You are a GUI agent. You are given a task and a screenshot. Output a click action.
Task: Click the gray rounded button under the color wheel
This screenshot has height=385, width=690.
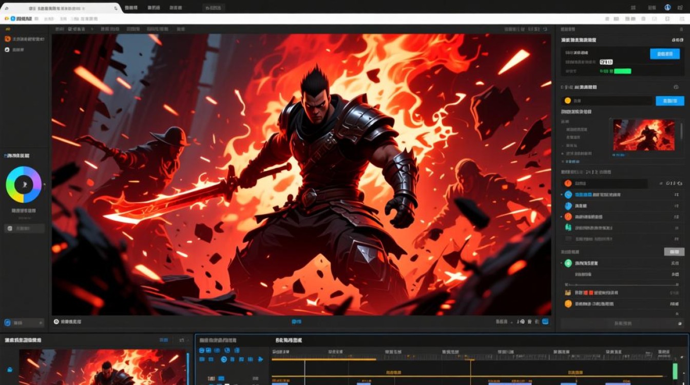pos(24,228)
